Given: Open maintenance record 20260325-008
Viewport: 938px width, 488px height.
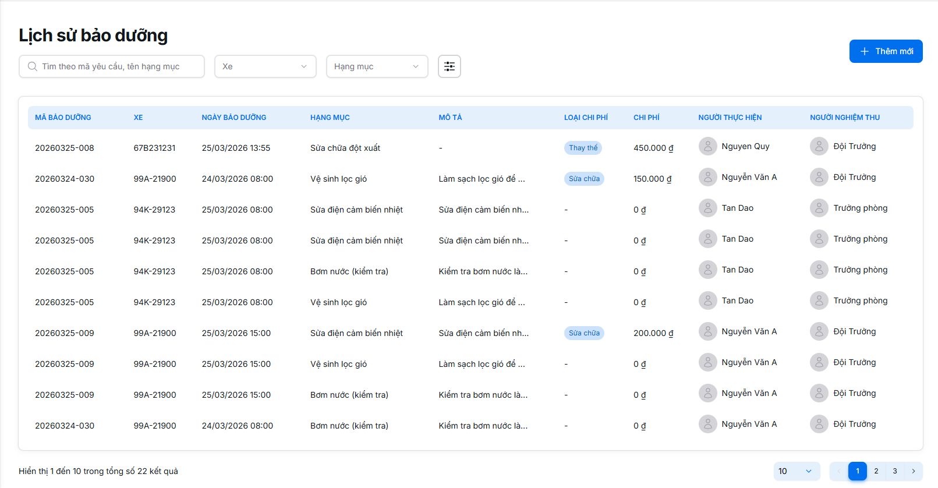Looking at the screenshot, I should (65, 148).
